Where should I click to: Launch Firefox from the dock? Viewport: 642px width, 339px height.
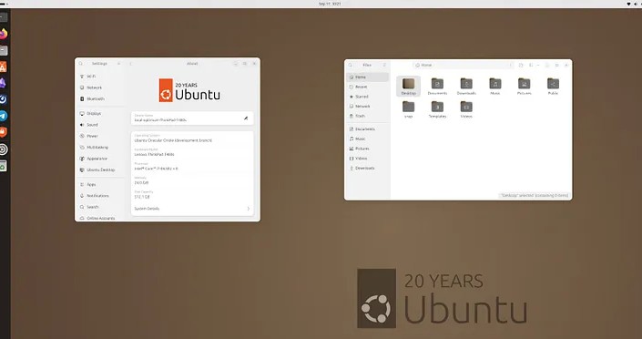pyautogui.click(x=4, y=34)
